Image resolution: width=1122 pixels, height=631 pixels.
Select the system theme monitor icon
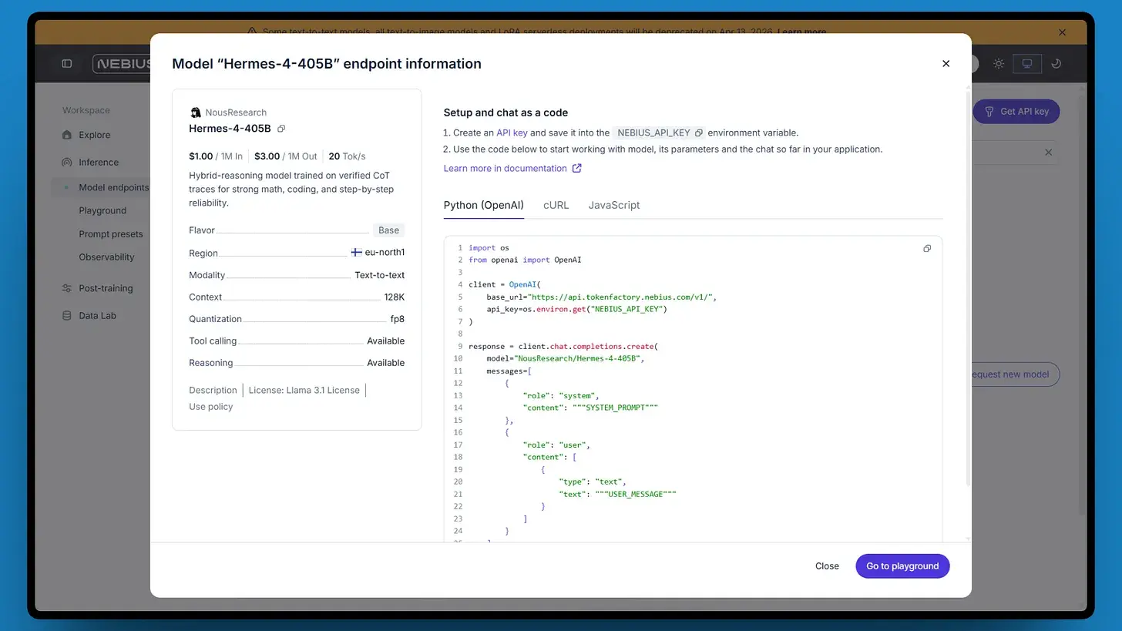1026,64
